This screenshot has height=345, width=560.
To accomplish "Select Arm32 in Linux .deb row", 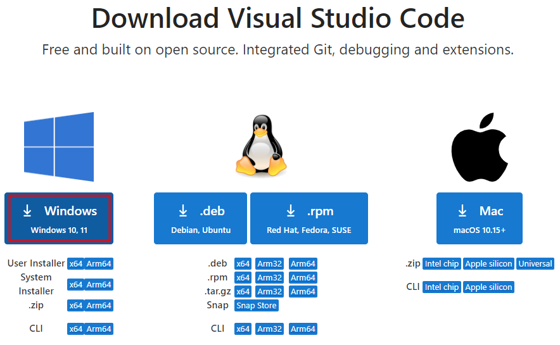I will point(270,263).
